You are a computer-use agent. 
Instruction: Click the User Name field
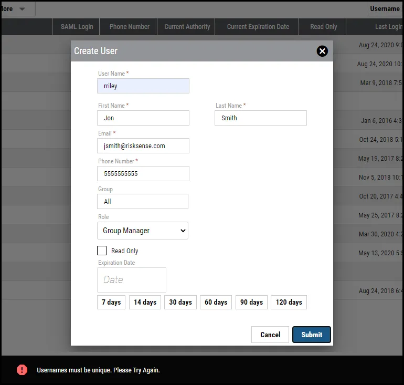pos(143,86)
